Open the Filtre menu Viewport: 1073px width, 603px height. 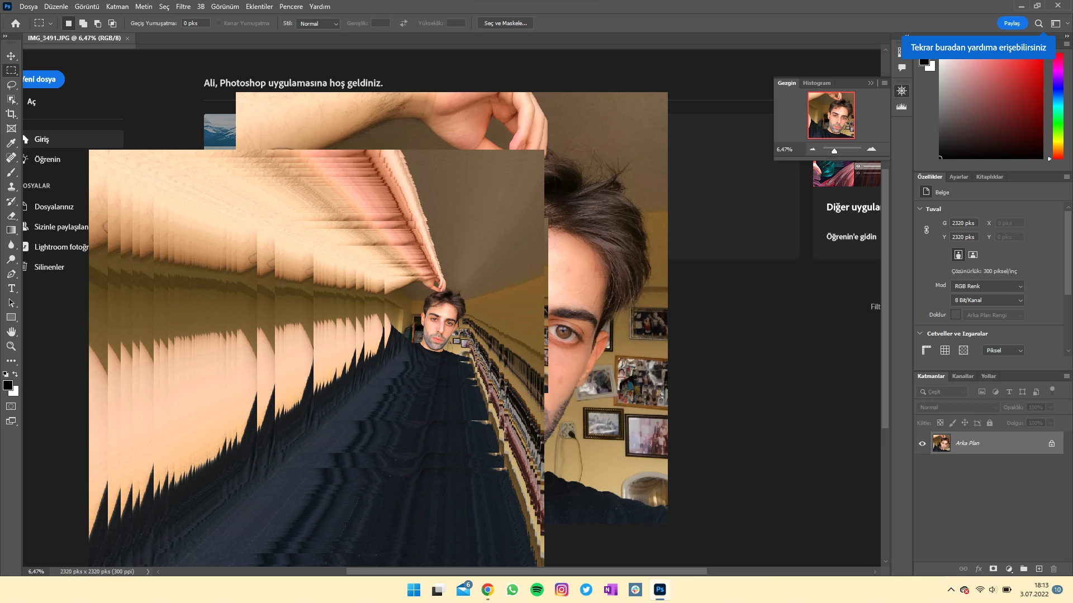(x=183, y=7)
